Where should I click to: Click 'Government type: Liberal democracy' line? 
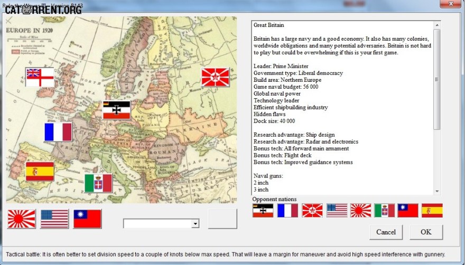click(x=298, y=73)
